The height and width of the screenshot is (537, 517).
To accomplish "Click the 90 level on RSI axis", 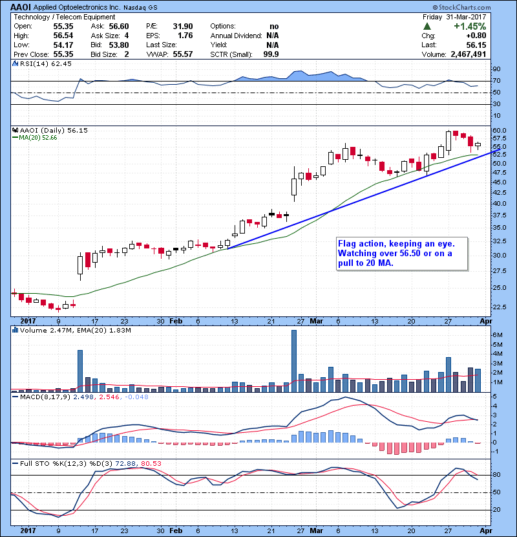I will pyautogui.click(x=496, y=69).
